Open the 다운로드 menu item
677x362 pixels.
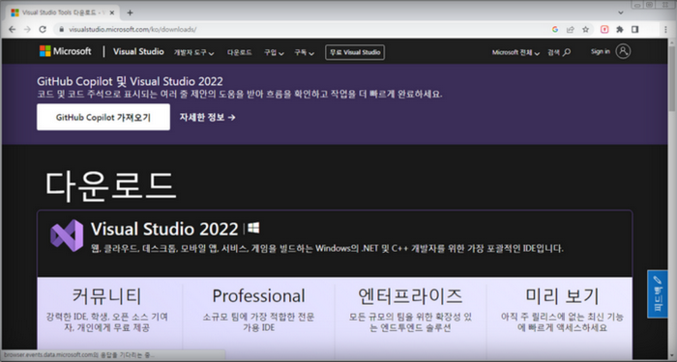point(240,52)
